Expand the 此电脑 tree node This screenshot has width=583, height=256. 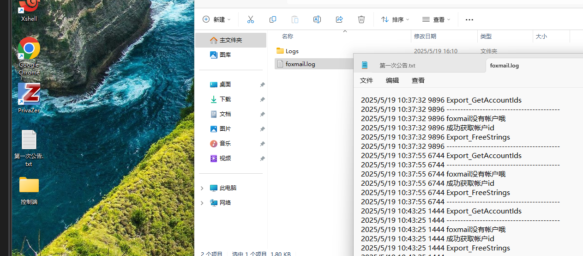[202, 188]
